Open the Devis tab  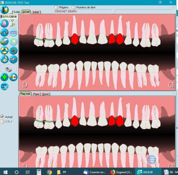point(45,94)
